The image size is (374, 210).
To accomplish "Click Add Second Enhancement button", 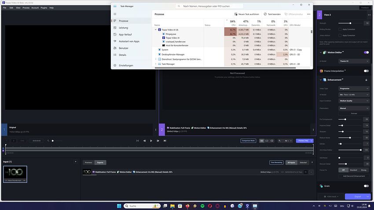I will tap(354, 176).
